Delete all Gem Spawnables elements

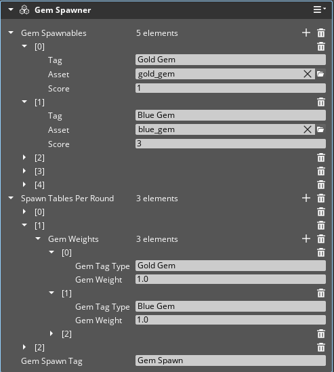click(x=321, y=33)
